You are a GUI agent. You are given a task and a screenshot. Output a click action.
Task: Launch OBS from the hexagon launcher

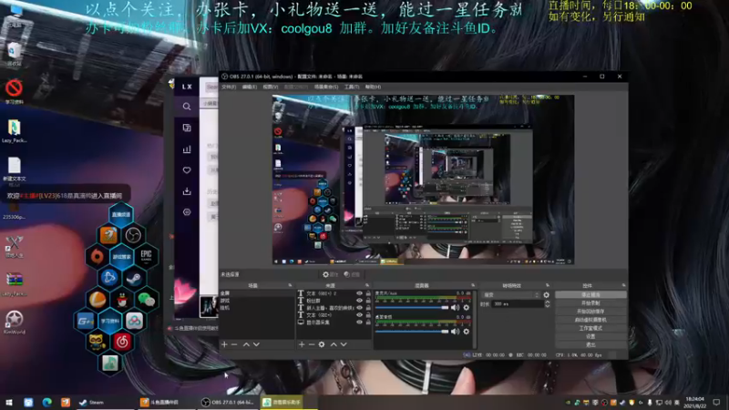coord(133,235)
